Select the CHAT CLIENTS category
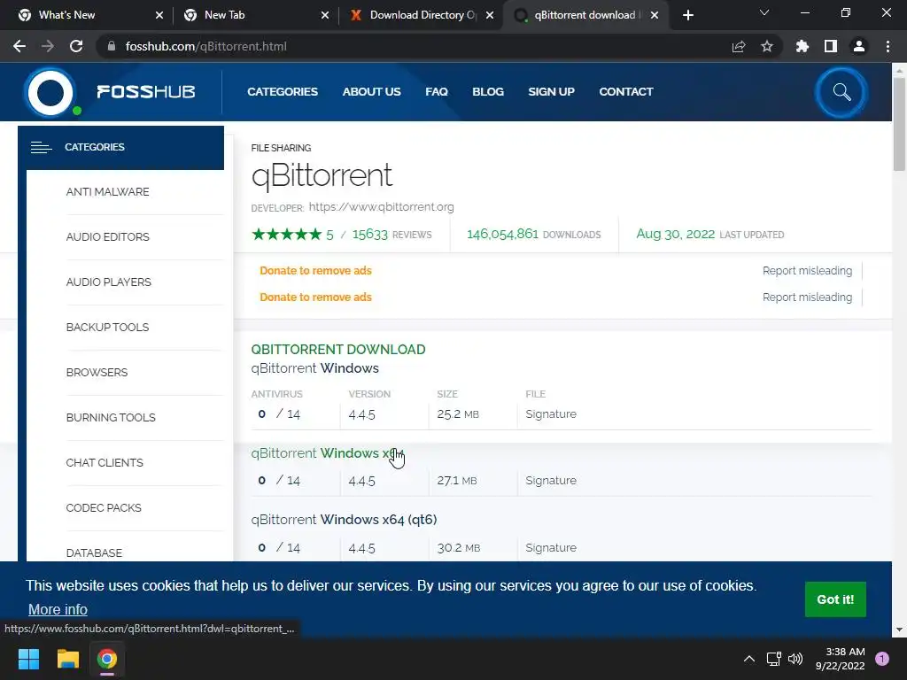 click(x=105, y=462)
